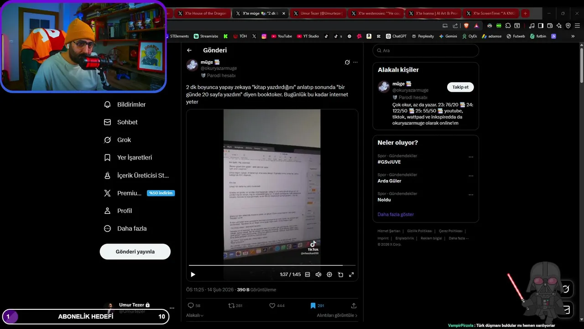Open more options for #GSvJUVE trend

(471, 157)
